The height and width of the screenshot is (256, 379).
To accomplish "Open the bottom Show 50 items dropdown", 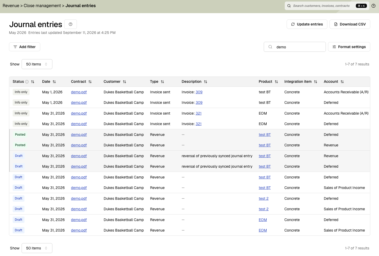I will (37, 248).
